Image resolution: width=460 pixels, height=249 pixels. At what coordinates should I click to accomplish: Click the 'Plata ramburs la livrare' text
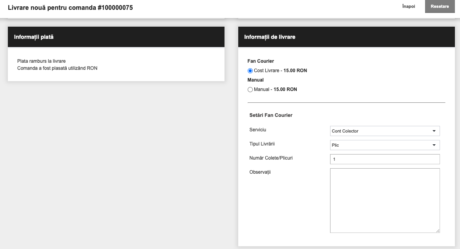41,61
